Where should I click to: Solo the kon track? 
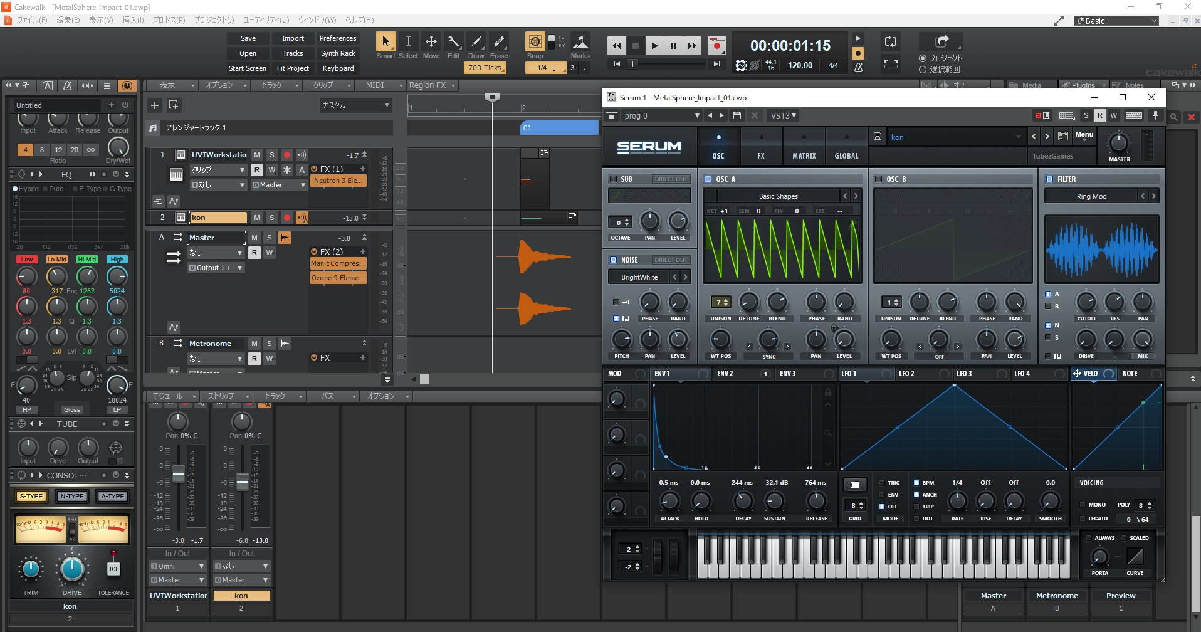point(272,218)
